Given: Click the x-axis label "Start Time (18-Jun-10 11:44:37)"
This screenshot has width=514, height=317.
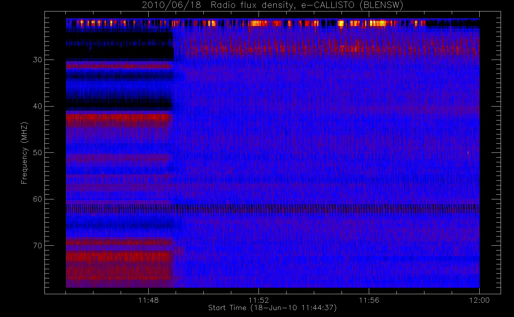Looking at the screenshot, I should click(273, 308).
